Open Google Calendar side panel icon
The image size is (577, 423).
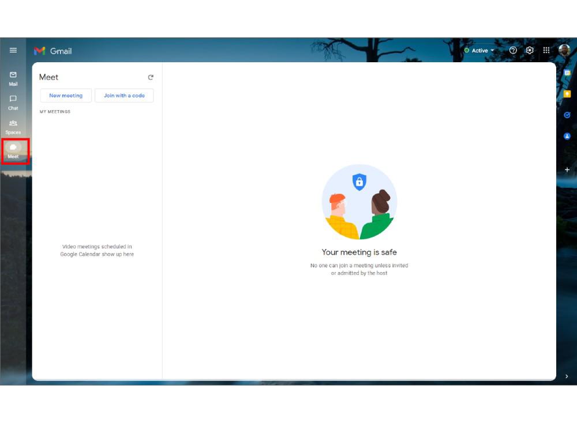(x=567, y=73)
